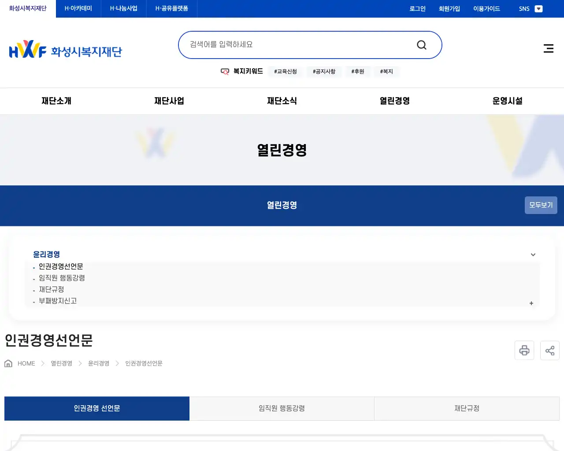Click the home icon in the breadcrumb

(8, 363)
